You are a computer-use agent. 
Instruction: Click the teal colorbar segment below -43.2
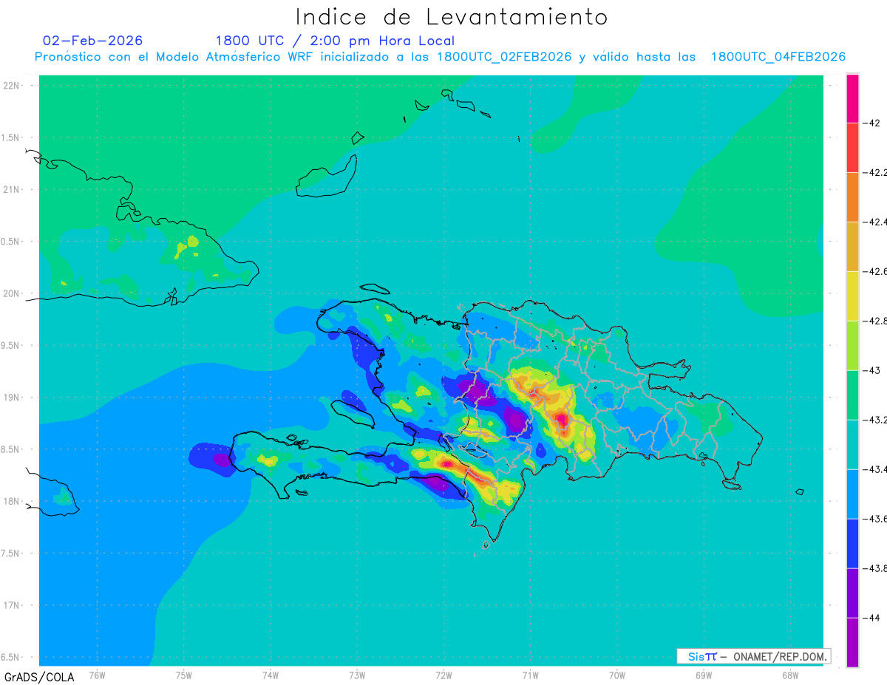tap(852, 444)
